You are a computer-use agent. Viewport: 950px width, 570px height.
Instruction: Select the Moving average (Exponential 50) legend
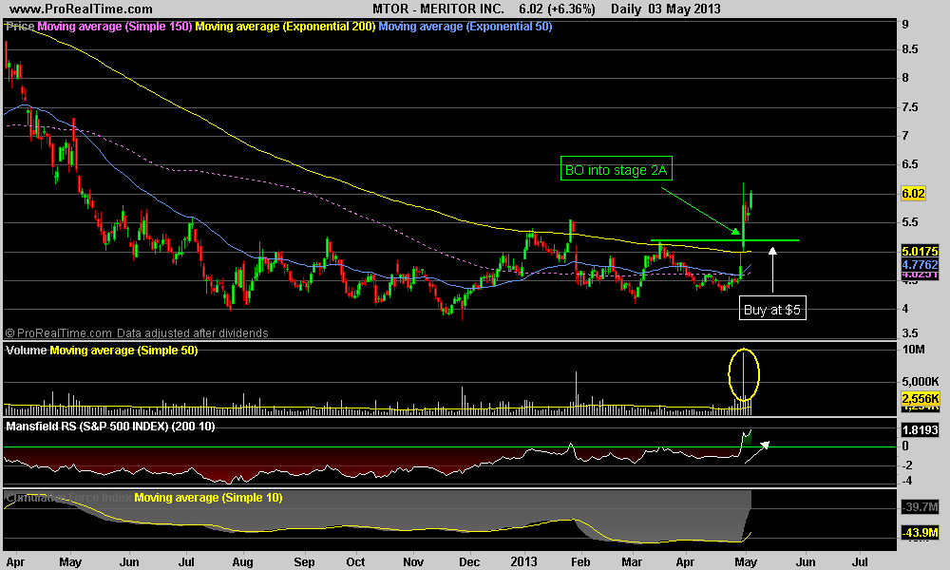pos(465,27)
